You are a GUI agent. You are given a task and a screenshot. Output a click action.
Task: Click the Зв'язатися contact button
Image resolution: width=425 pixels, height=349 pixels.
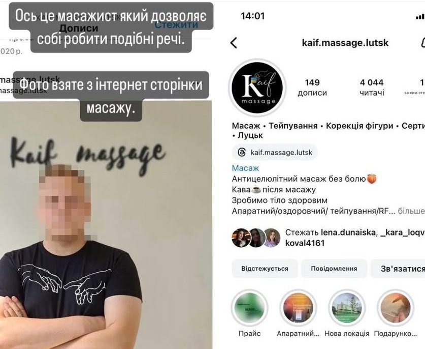coord(400,269)
